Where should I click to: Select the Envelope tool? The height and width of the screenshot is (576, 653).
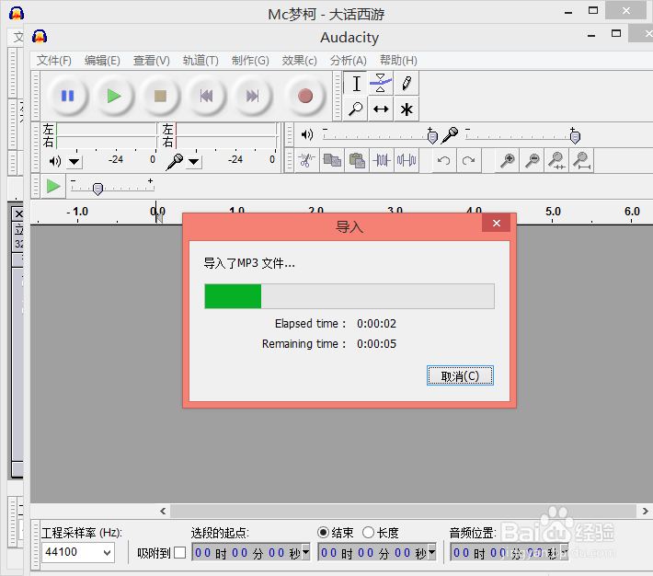(381, 84)
